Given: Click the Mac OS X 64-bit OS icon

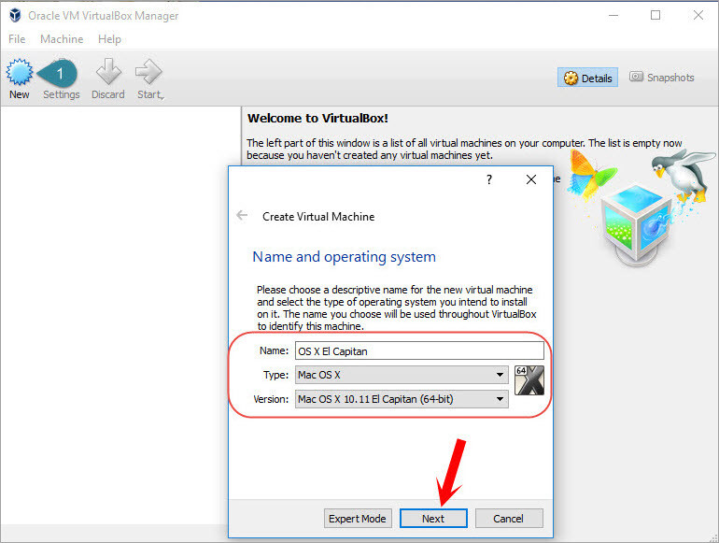Looking at the screenshot, I should click(x=529, y=380).
